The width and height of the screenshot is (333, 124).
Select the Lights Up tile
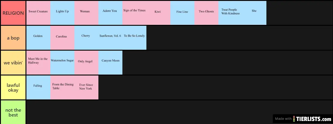tap(62, 13)
